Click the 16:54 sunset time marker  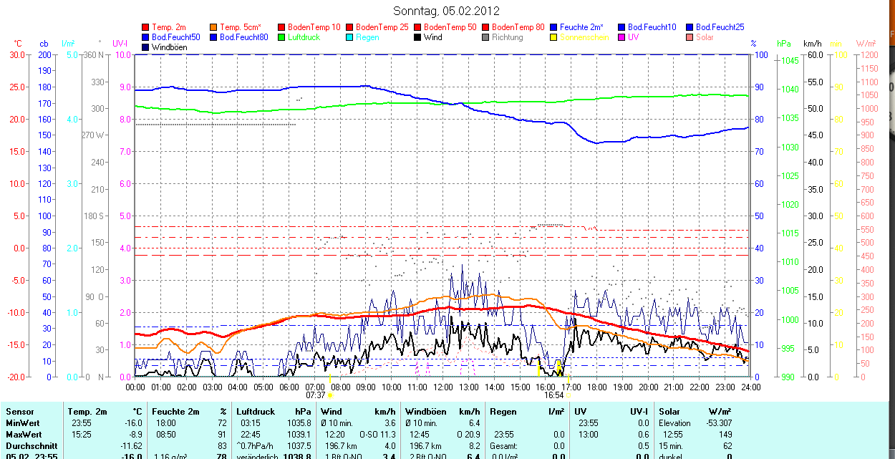pos(553,395)
